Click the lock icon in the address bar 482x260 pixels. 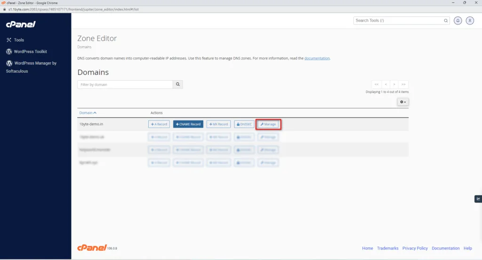[x=4, y=9]
